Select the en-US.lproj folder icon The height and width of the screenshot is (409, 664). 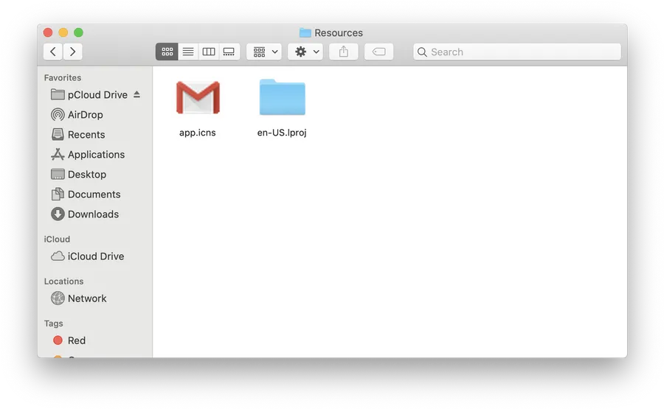click(x=282, y=97)
